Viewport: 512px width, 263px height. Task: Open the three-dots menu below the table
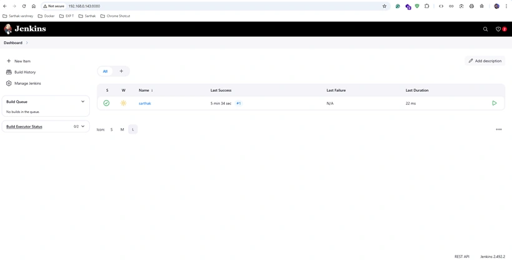pos(499,129)
